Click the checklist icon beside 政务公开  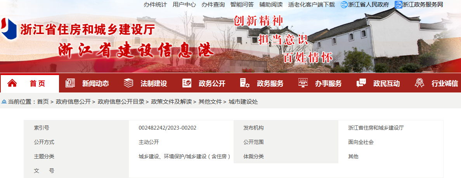(x=187, y=83)
